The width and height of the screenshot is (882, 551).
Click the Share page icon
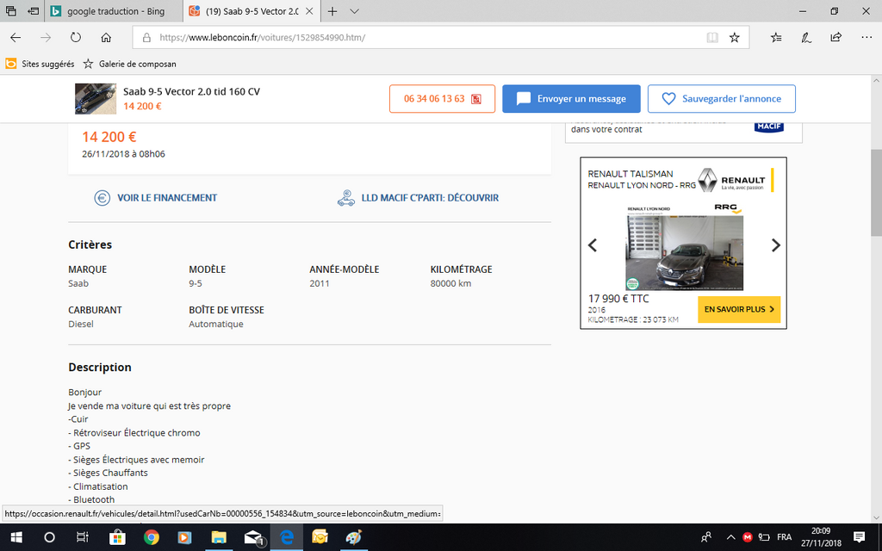835,38
